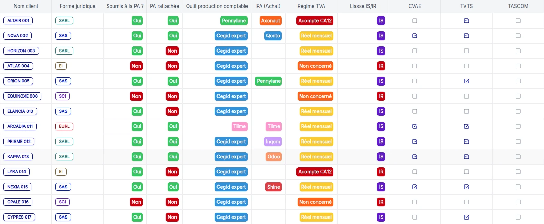The width and height of the screenshot is (544, 224).
Task: Select Non concerné badge for ATLAS 004
Action: [315, 66]
